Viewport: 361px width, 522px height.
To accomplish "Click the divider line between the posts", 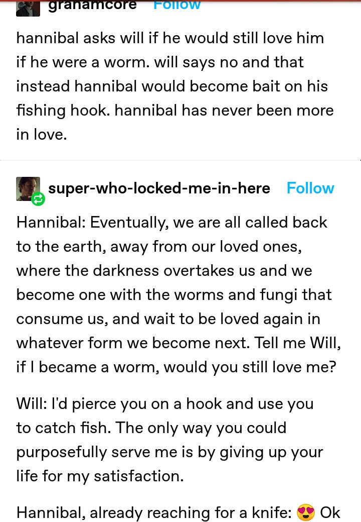I will pyautogui.click(x=180, y=160).
